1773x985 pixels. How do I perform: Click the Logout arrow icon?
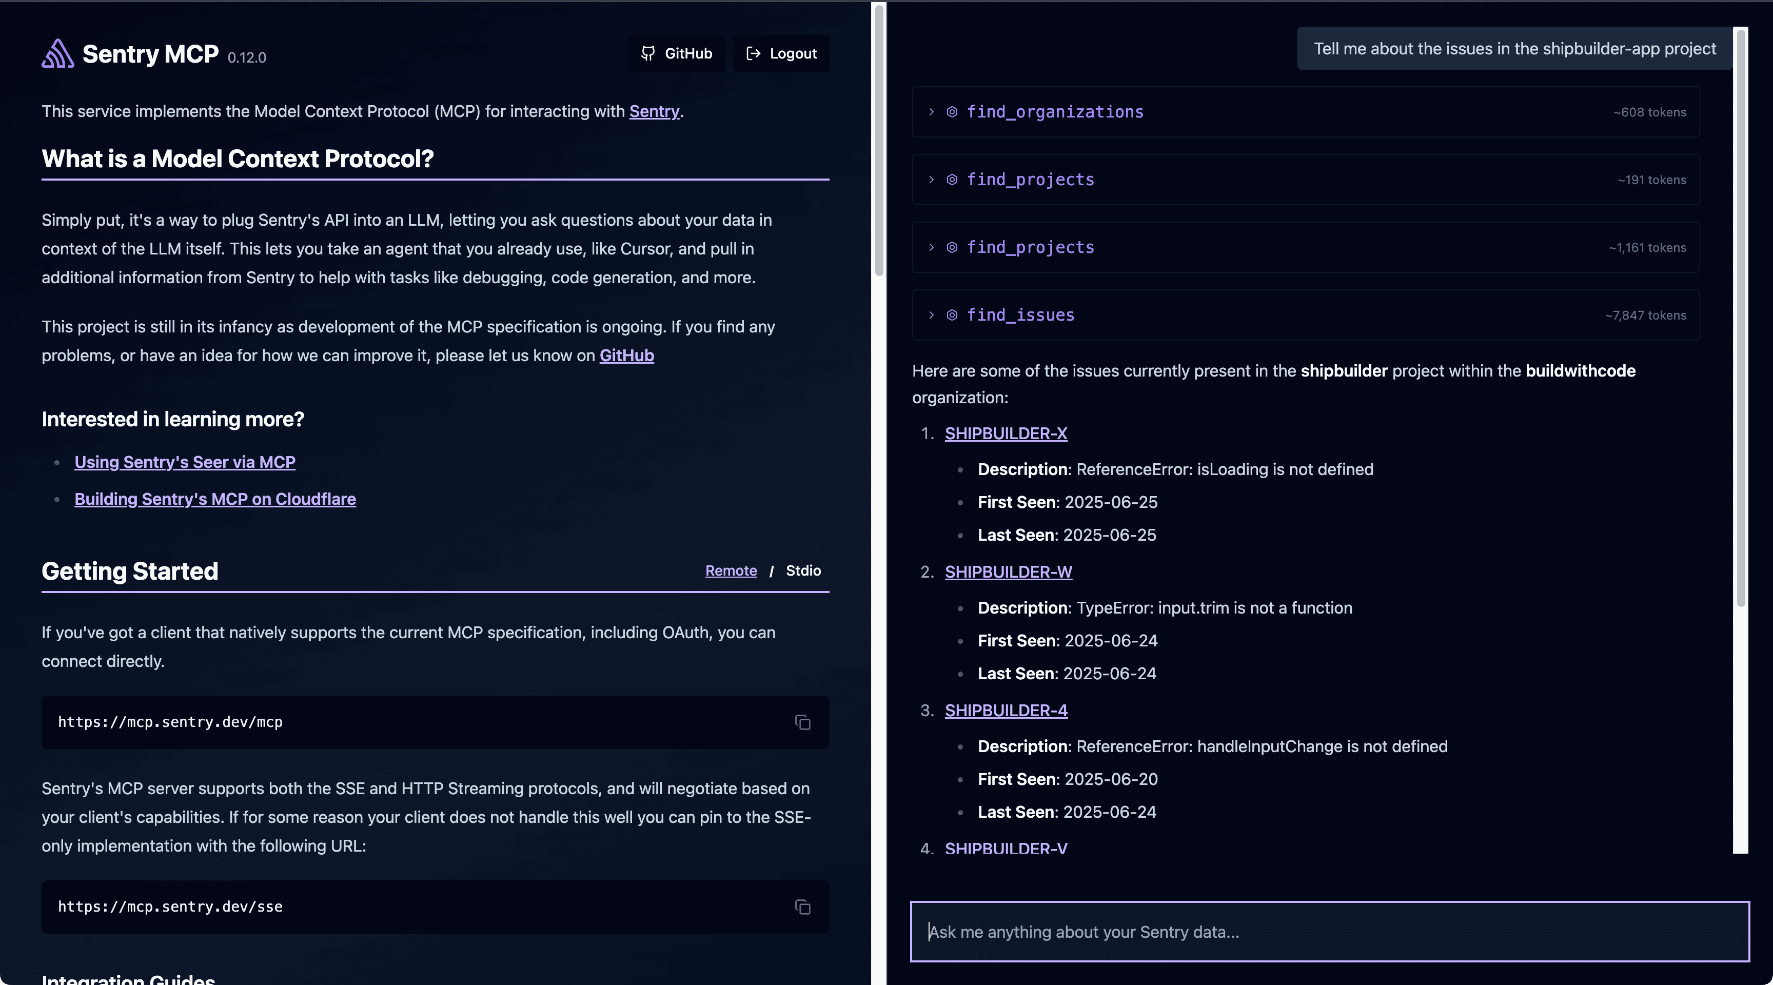click(754, 53)
